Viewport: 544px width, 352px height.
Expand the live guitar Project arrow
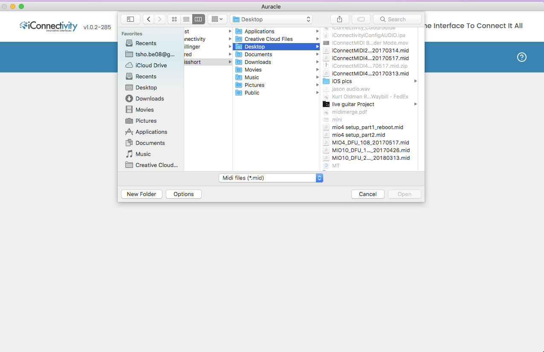point(415,104)
